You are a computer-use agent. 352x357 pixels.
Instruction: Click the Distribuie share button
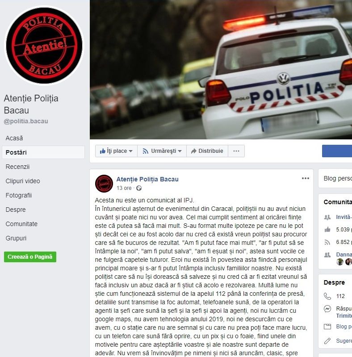[207, 151]
